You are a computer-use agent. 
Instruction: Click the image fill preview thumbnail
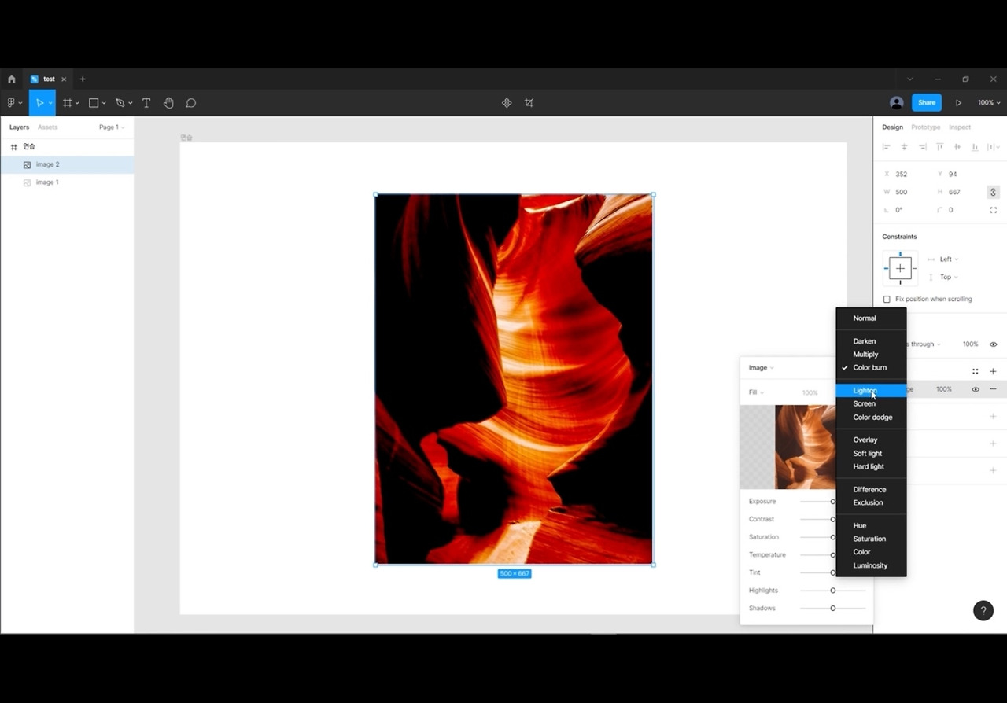[x=788, y=447]
